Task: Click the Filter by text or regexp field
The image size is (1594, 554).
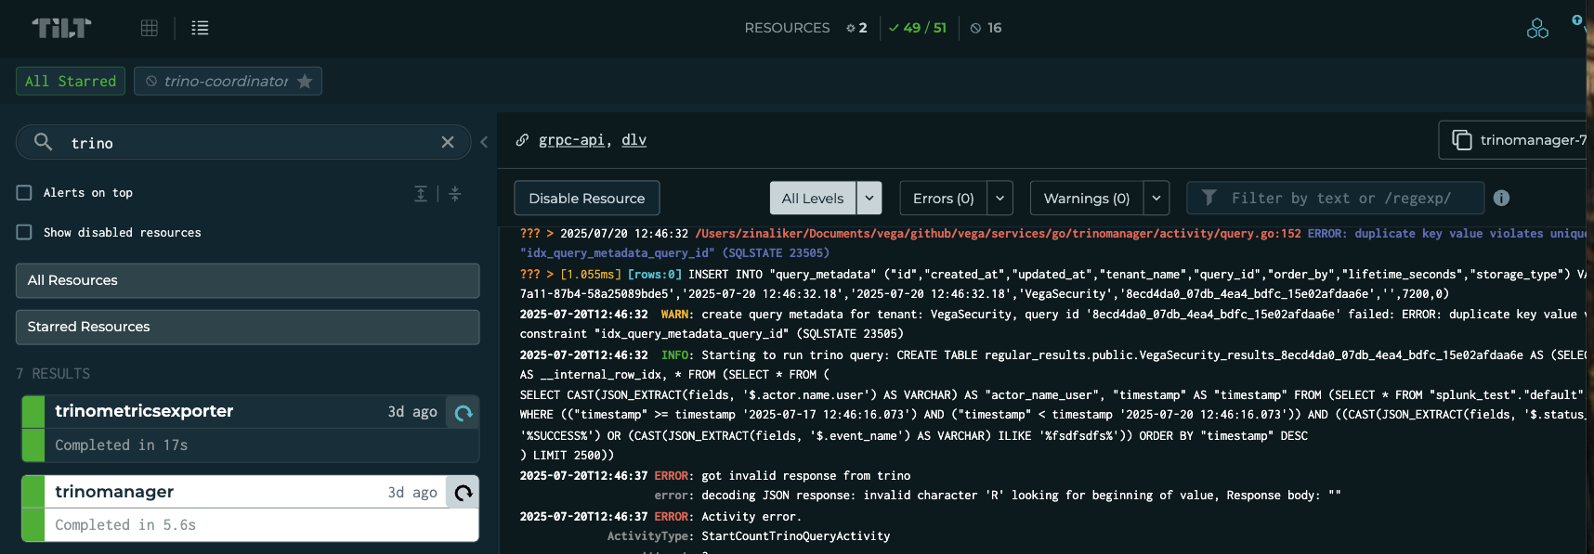Action: 1335,198
